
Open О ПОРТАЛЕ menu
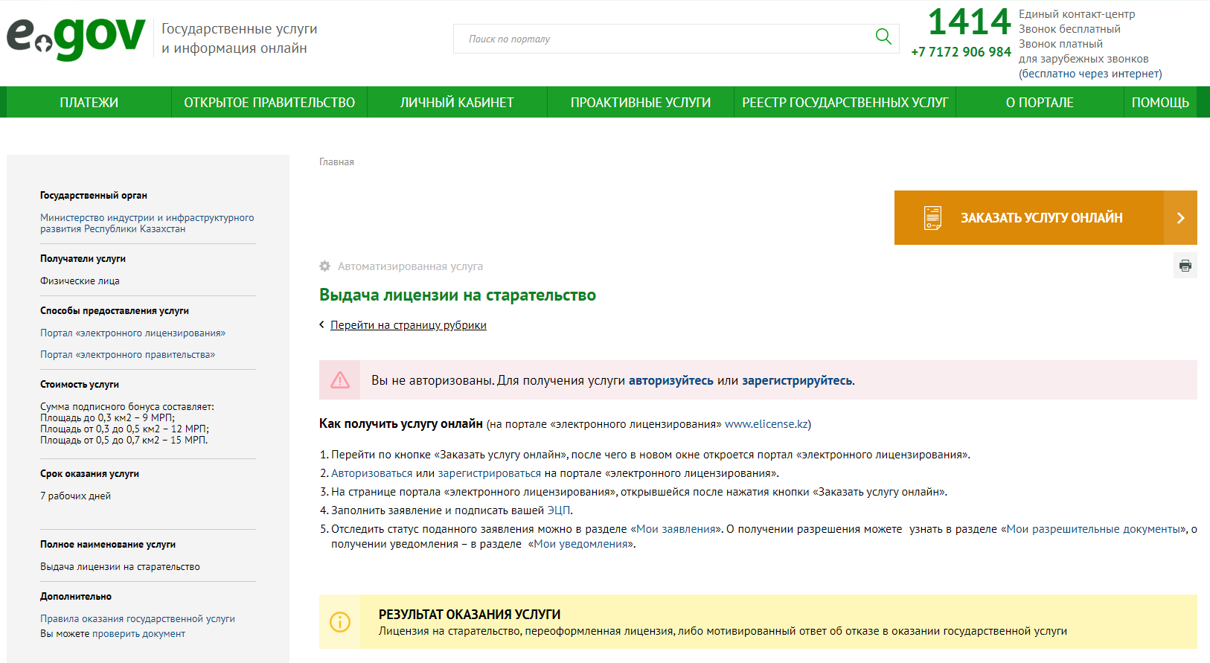click(x=1040, y=103)
